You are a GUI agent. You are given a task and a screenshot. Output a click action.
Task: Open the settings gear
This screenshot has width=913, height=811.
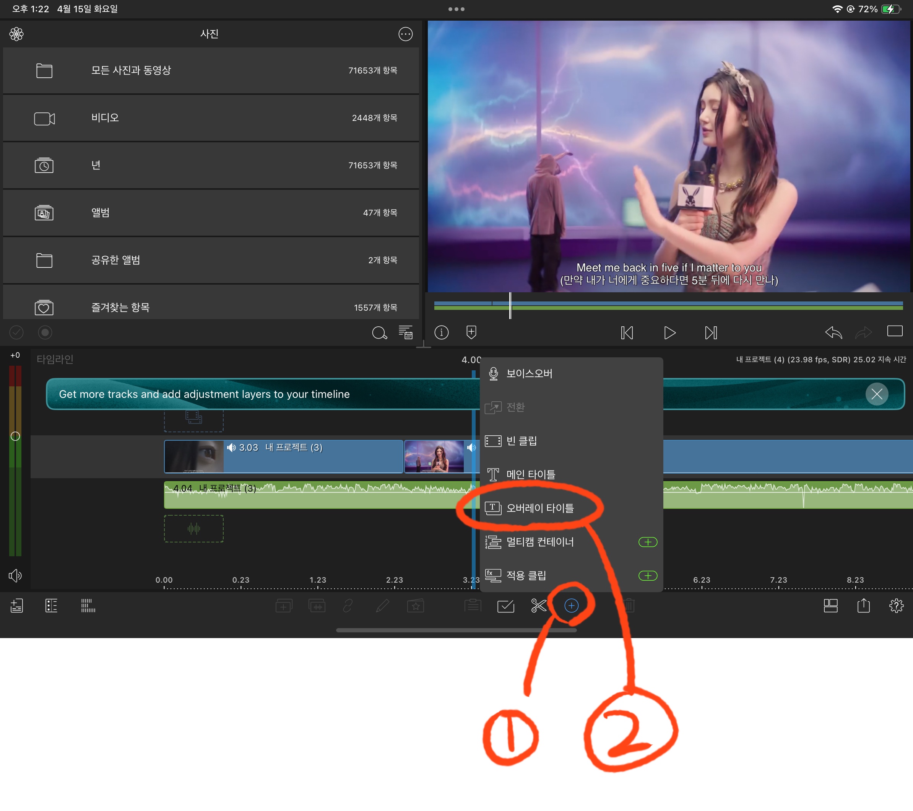(x=896, y=606)
